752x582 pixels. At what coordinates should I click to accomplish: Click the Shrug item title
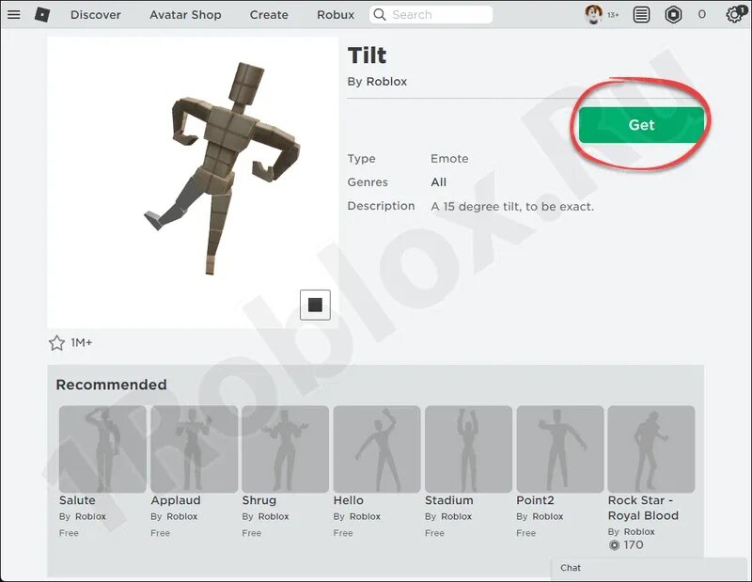click(259, 500)
